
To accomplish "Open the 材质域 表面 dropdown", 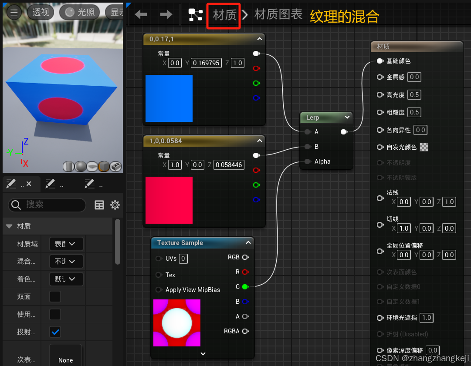I will pos(66,244).
